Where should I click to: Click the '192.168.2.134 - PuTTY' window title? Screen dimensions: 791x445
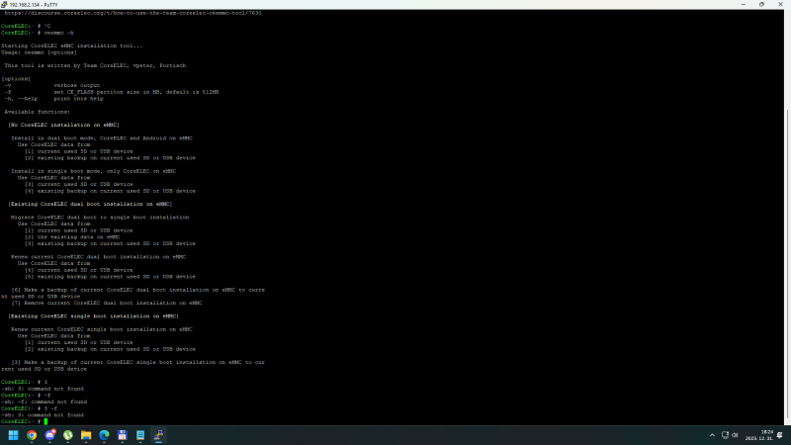coord(34,5)
